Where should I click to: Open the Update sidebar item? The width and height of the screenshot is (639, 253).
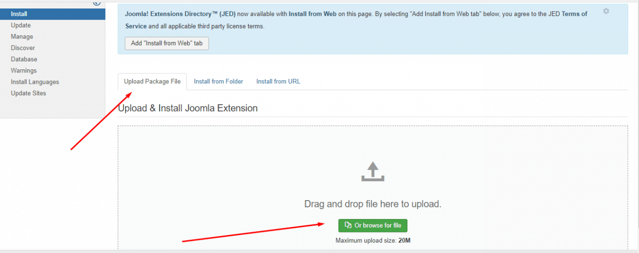pos(21,25)
